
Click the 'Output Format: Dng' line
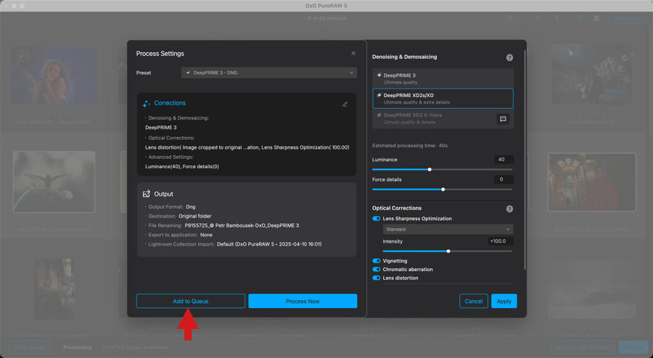(x=171, y=207)
